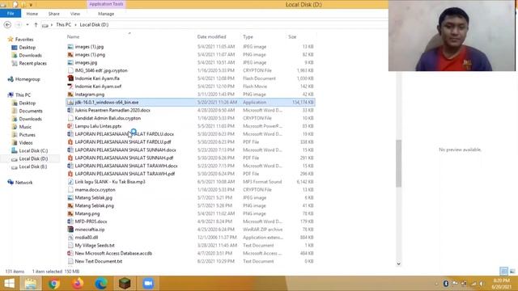Select jdk-16.0.1_windows-x64_bin.exe icon
518x291 pixels.
pyautogui.click(x=70, y=103)
